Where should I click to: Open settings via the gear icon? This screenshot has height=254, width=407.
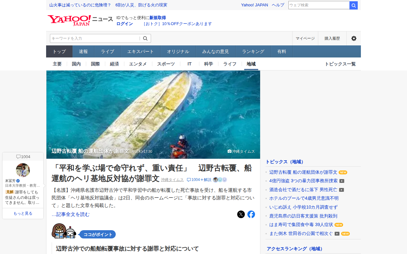click(x=354, y=38)
